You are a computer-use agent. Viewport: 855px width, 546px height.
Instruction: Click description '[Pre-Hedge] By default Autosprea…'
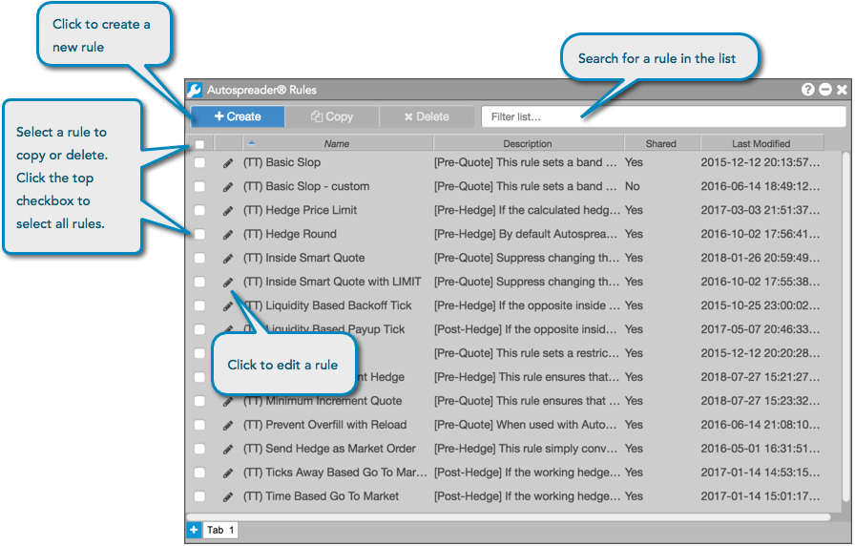526,234
